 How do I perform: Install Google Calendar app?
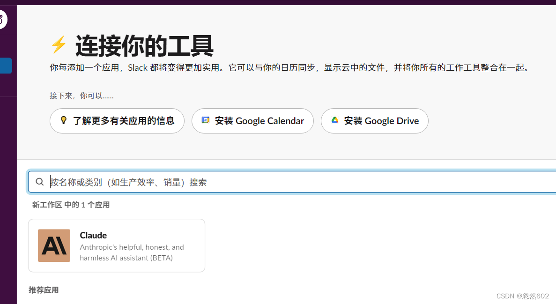pos(252,121)
